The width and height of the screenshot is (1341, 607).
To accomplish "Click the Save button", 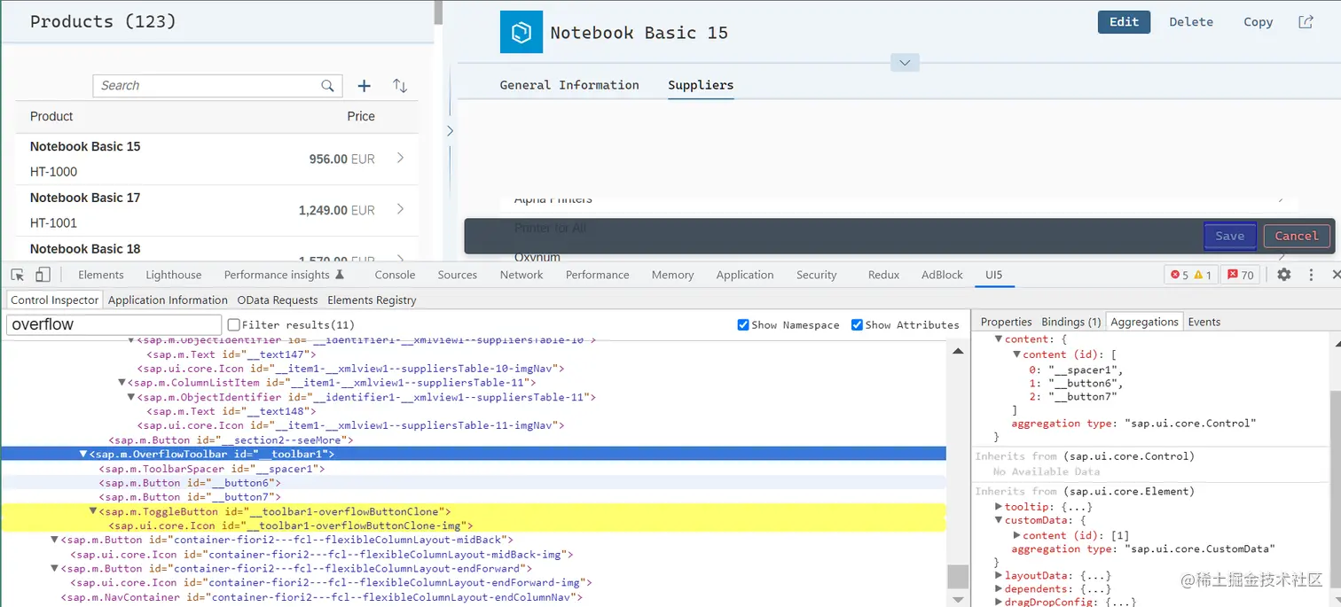I will (x=1229, y=236).
